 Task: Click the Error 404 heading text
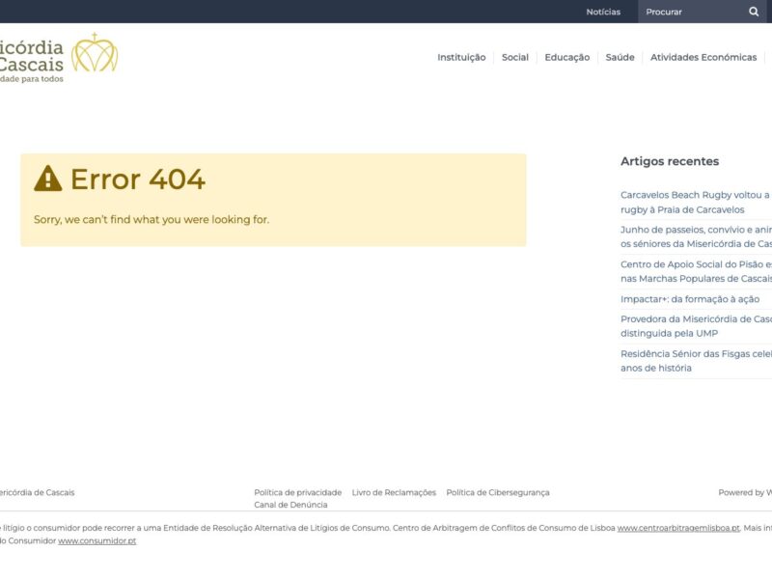pos(138,179)
